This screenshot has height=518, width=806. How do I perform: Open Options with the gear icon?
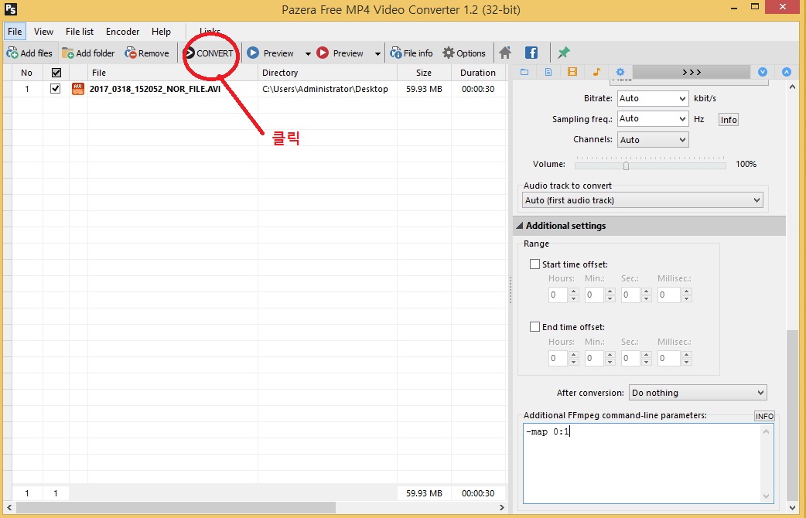pos(463,53)
